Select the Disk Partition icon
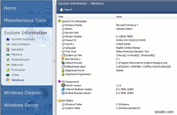 point(8,44)
